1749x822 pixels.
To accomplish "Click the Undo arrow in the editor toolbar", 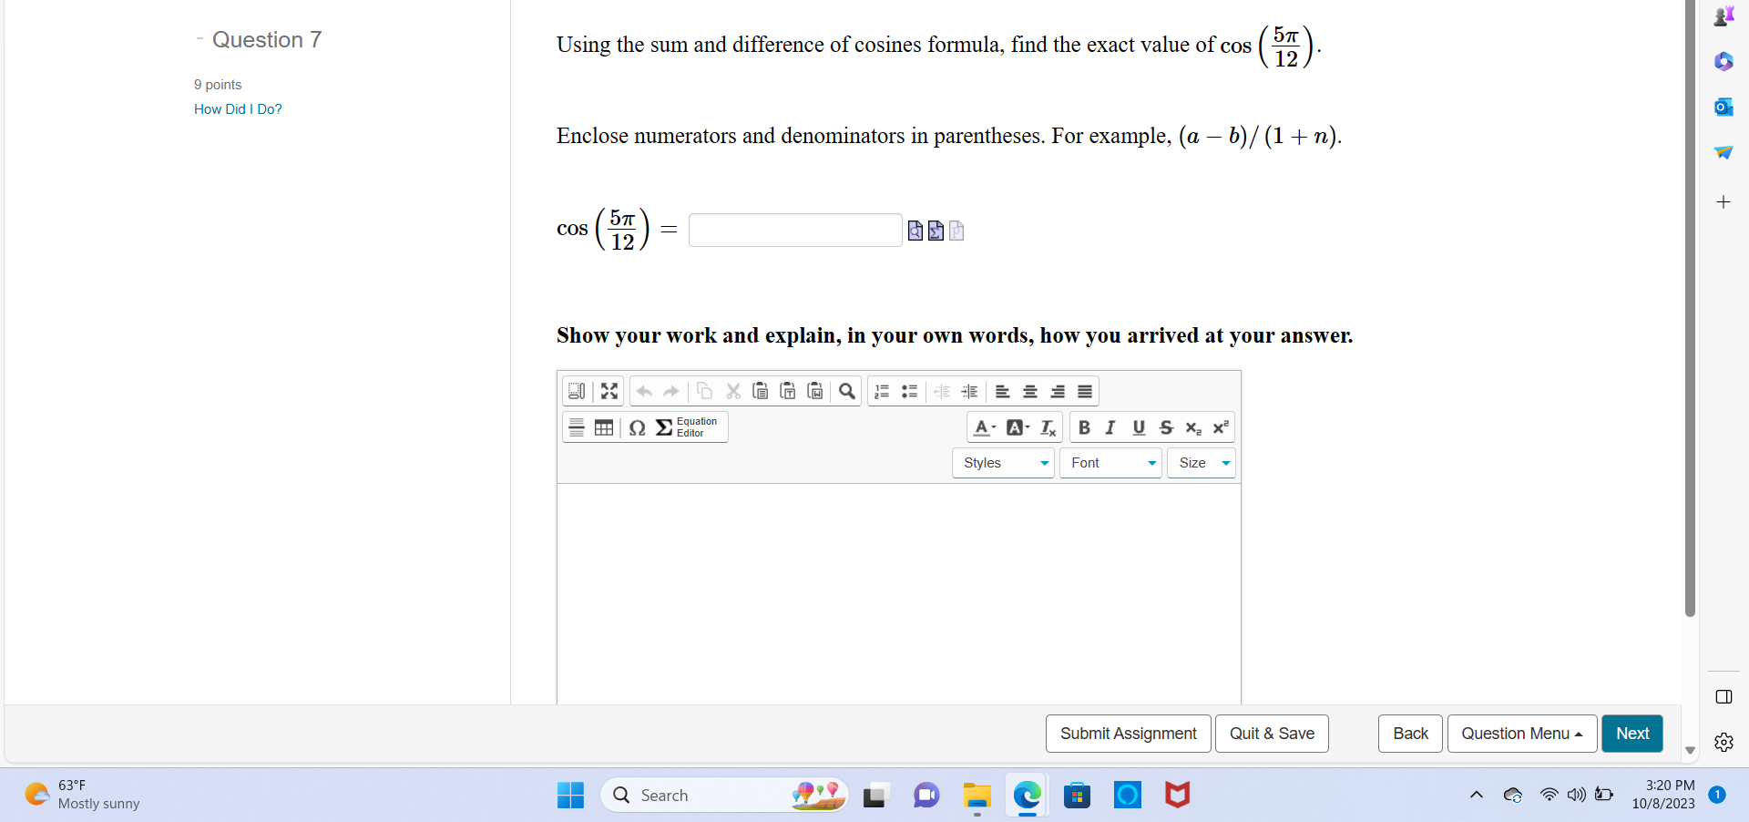I will tap(645, 391).
